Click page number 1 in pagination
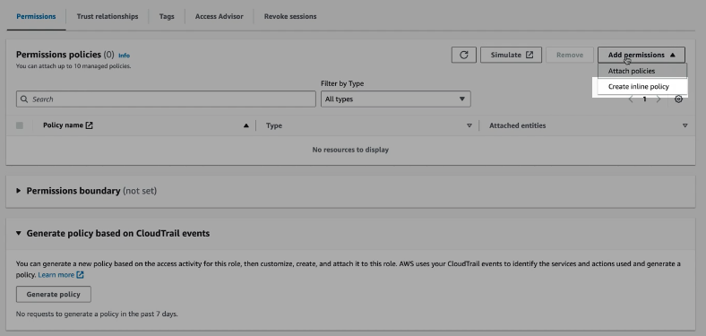Image resolution: width=706 pixels, height=336 pixels. tap(645, 99)
